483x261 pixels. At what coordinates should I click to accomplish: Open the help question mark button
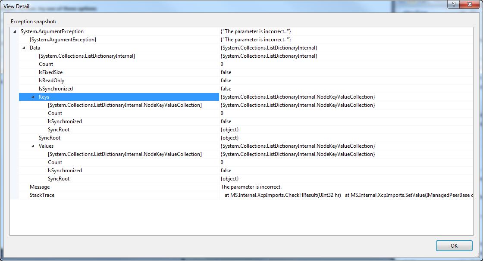(453, 4)
